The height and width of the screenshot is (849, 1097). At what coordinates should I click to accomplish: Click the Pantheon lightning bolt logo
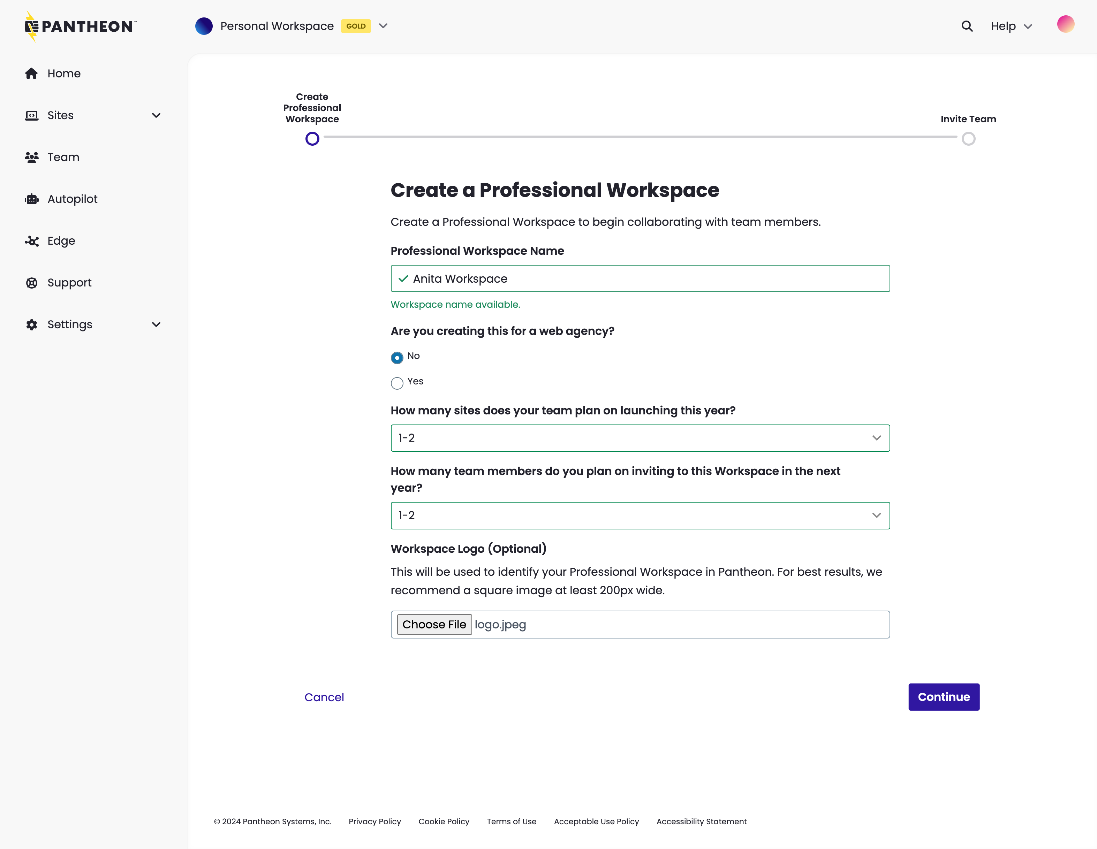[x=32, y=26]
